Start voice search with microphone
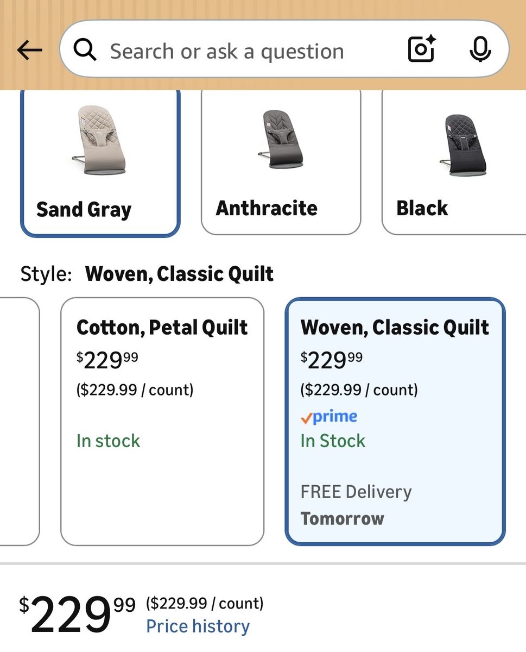 [x=480, y=51]
